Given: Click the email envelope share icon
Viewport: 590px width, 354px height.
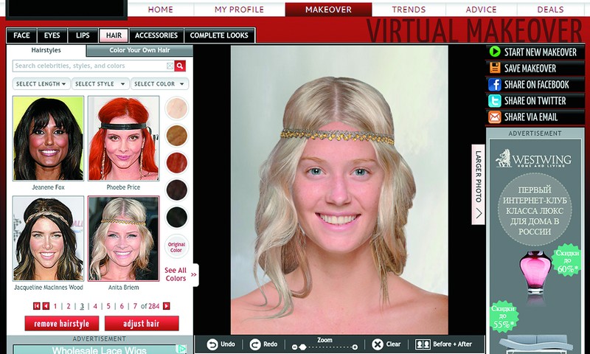Looking at the screenshot, I should (x=495, y=117).
